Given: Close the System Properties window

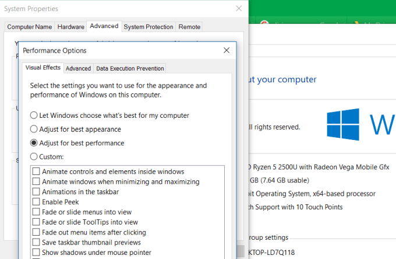Looking at the screenshot, I should click(x=238, y=9).
